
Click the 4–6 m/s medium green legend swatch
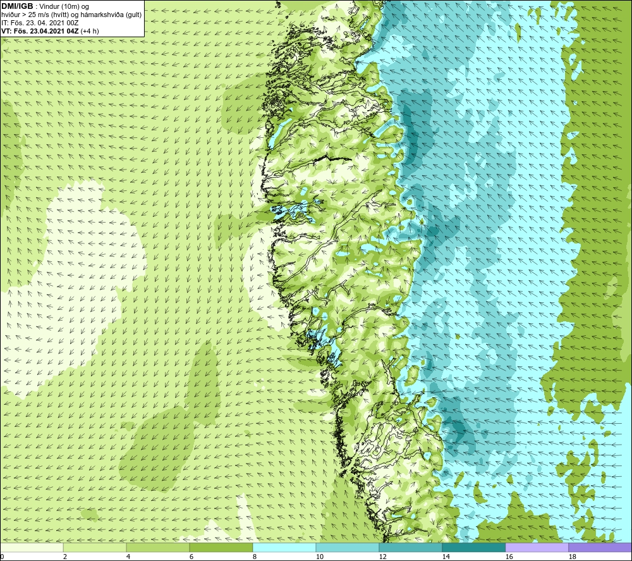157,547
